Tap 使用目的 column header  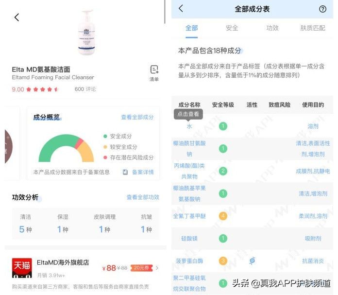pos(313,105)
